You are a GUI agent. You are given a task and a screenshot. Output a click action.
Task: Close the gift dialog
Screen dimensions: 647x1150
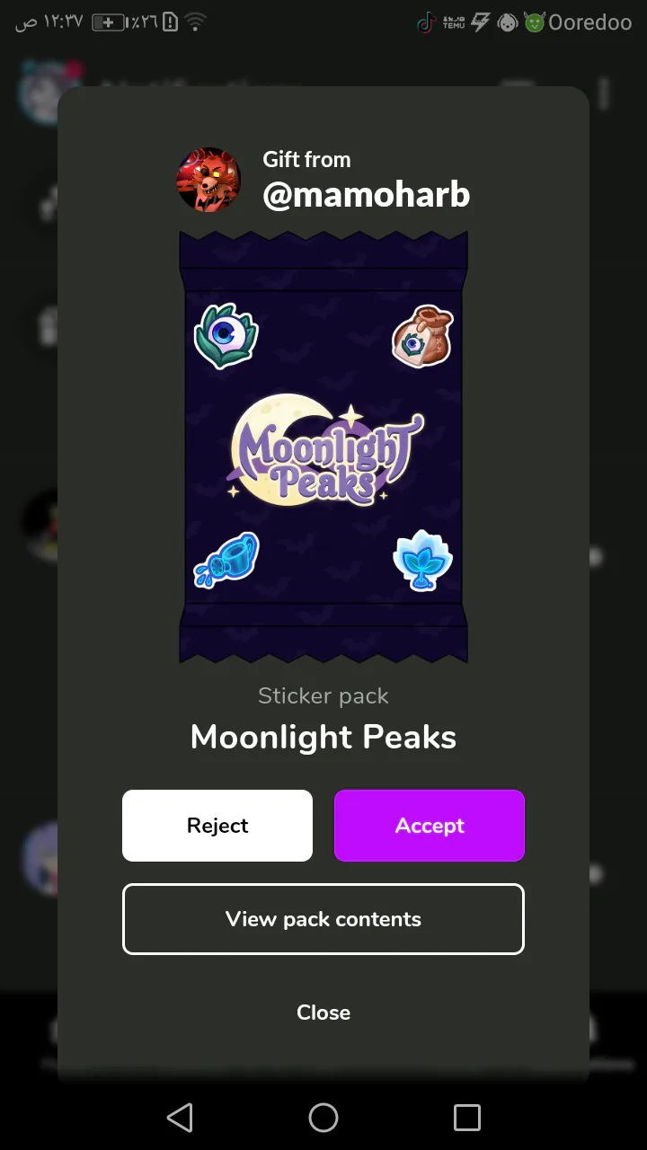click(323, 1013)
